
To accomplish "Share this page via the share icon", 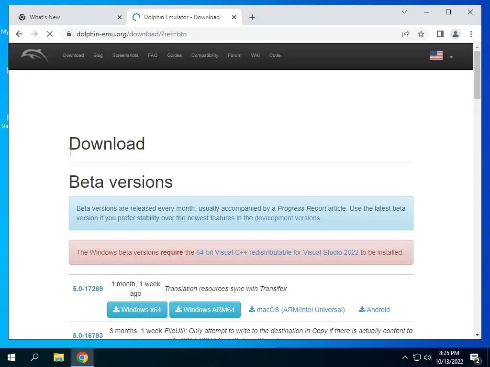I will click(406, 34).
